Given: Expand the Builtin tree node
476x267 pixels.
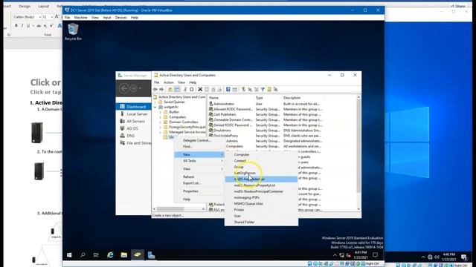Looking at the screenshot, I should tap(161, 112).
